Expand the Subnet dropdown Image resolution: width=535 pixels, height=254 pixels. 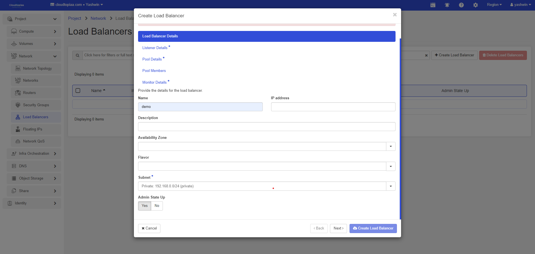391,186
